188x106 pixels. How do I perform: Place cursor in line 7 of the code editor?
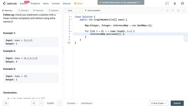[x=130, y=34]
